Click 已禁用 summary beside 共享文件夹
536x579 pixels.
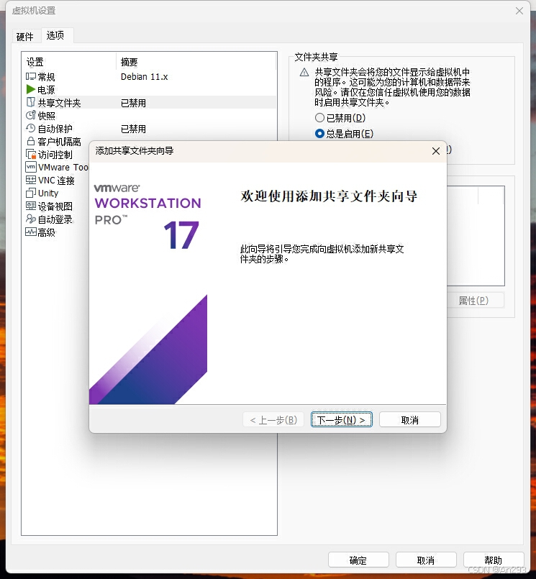click(x=133, y=103)
